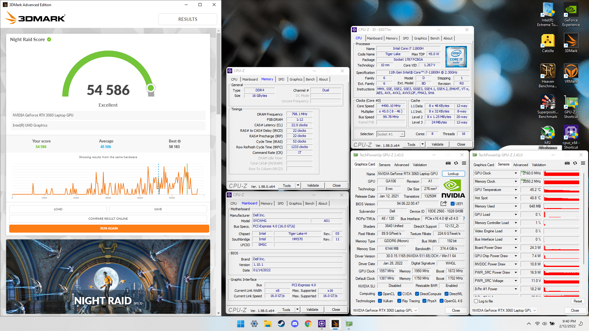Toggle CUDA checkbox in GPU-Z
Viewport: 589px width, 331px height.
399,294
